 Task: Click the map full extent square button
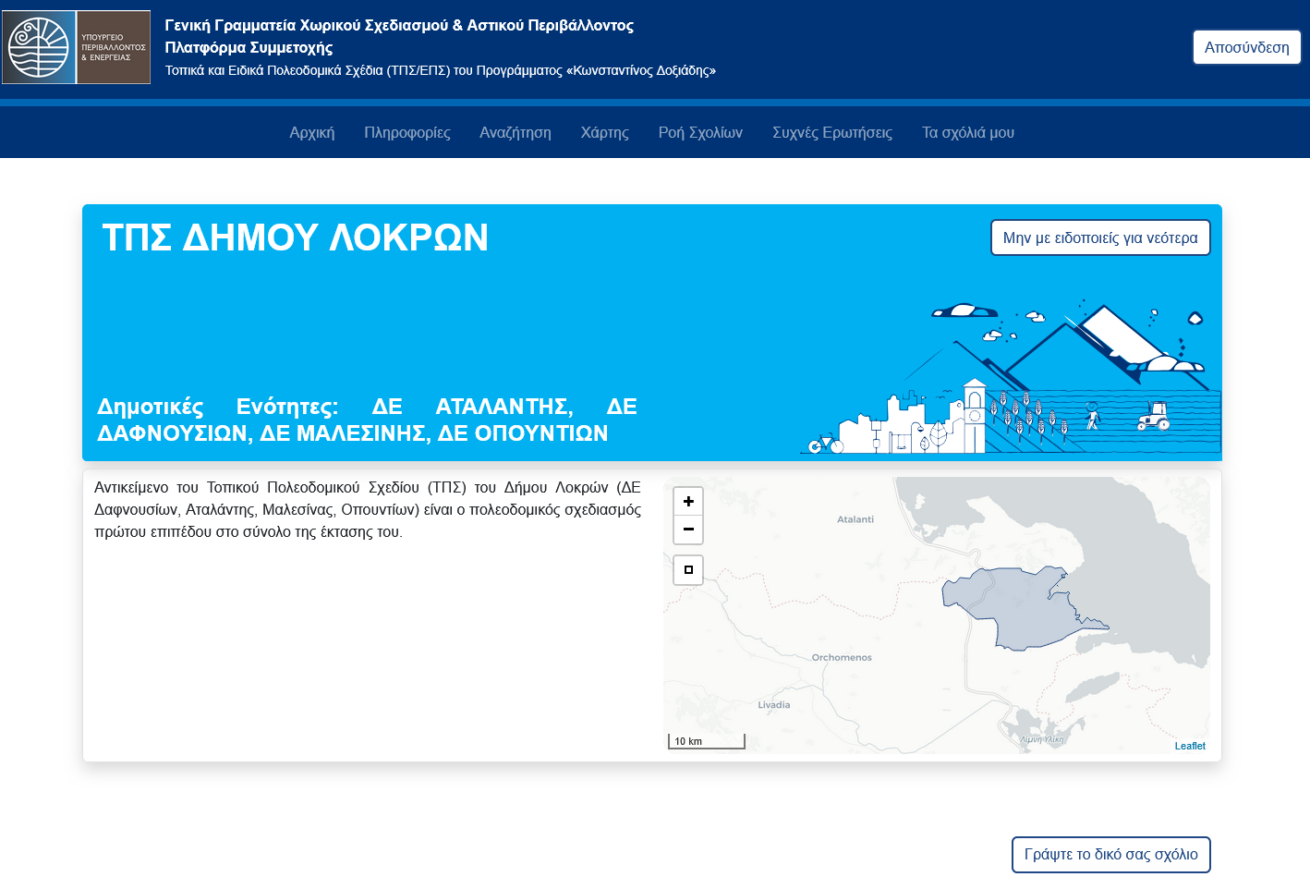(x=688, y=569)
